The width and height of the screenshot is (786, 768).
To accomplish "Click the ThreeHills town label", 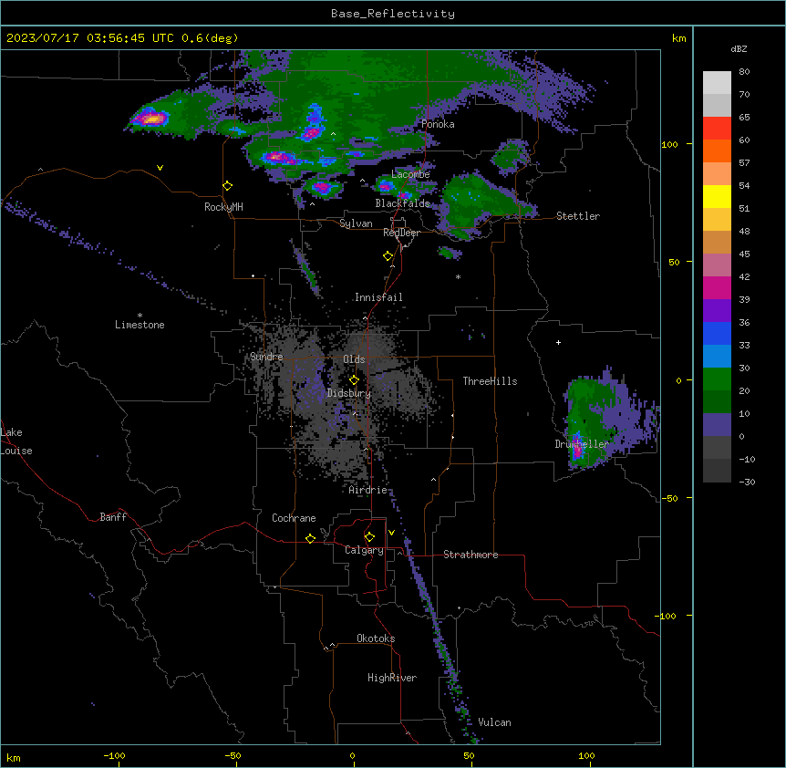I will click(x=490, y=381).
